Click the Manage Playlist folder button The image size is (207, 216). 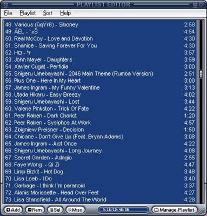175,210
